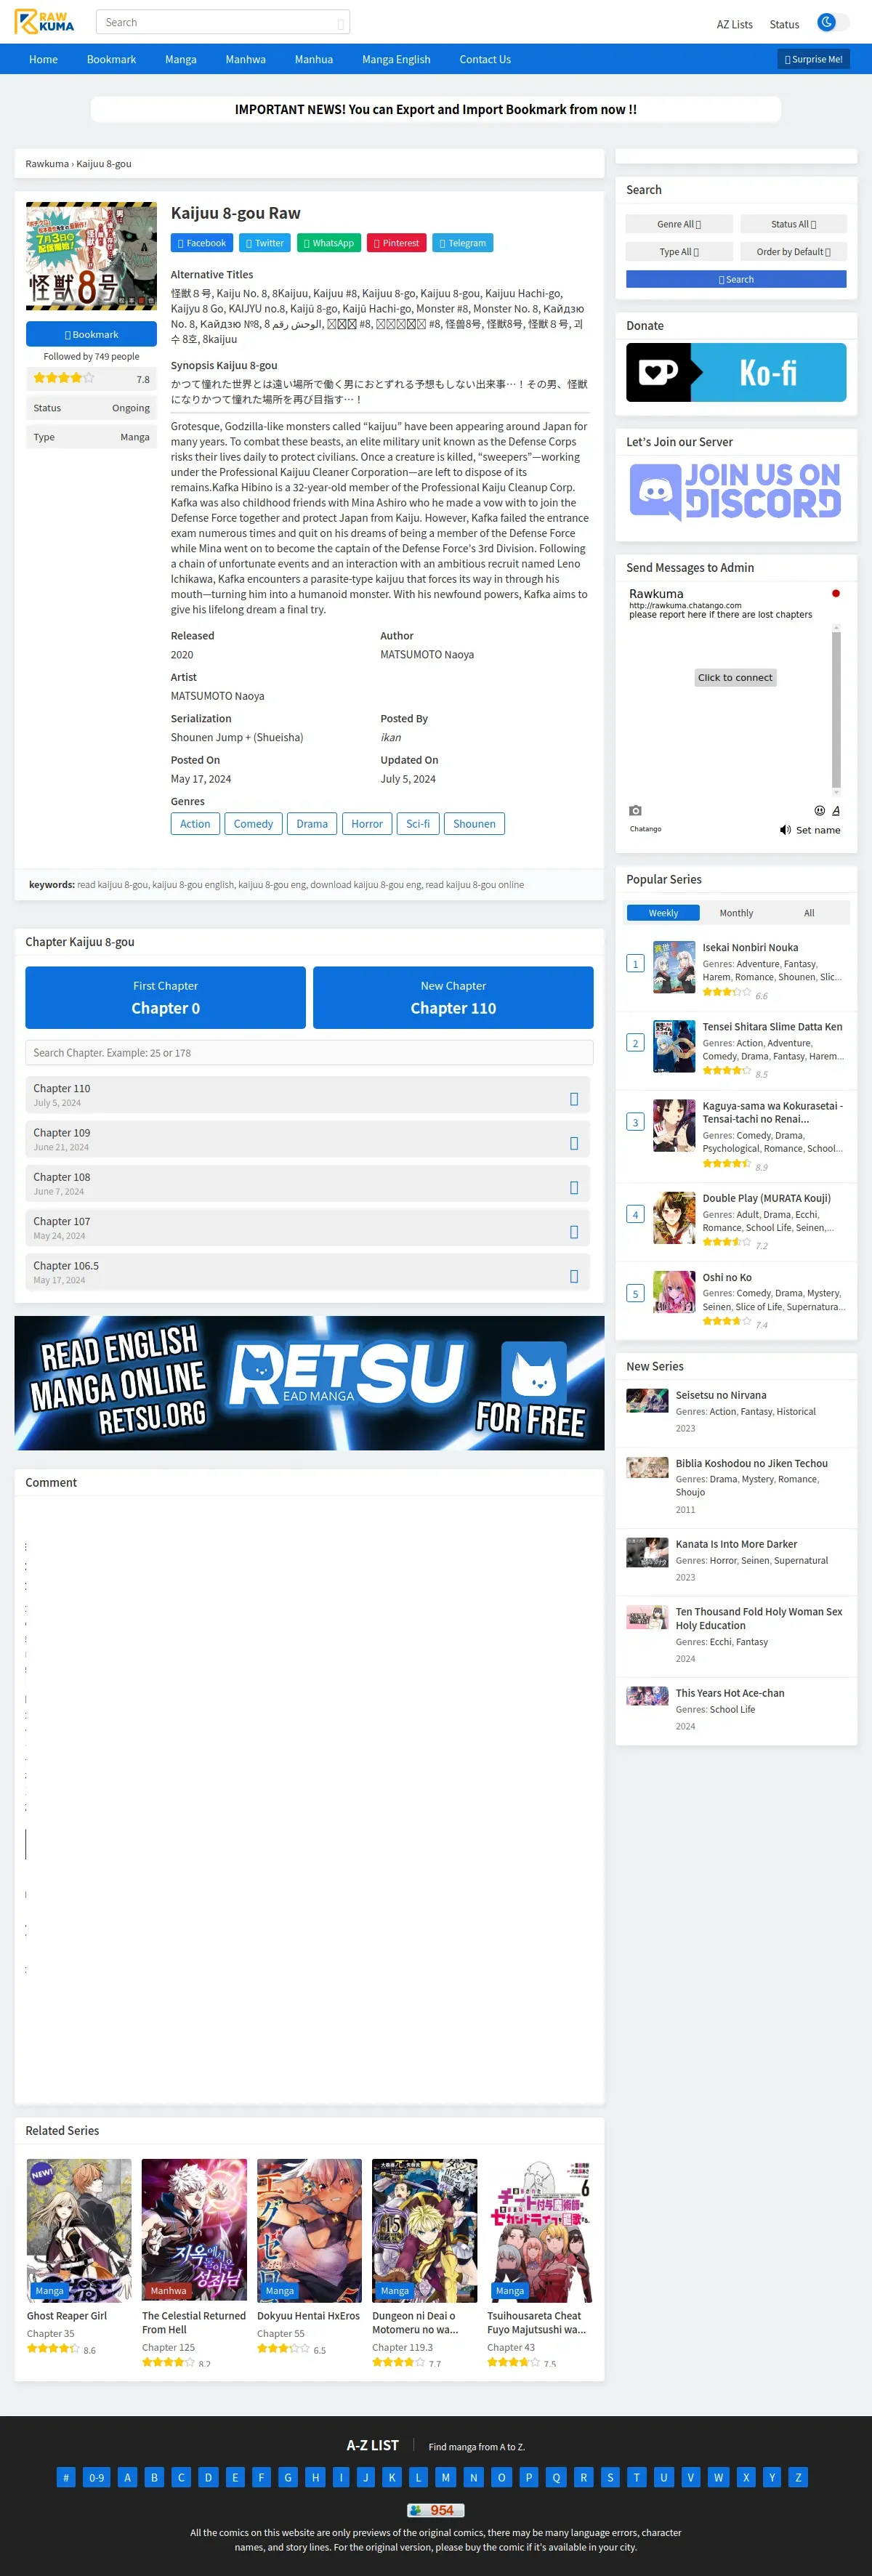Click the Chatango camera icon
The width and height of the screenshot is (872, 2576).
(x=635, y=810)
